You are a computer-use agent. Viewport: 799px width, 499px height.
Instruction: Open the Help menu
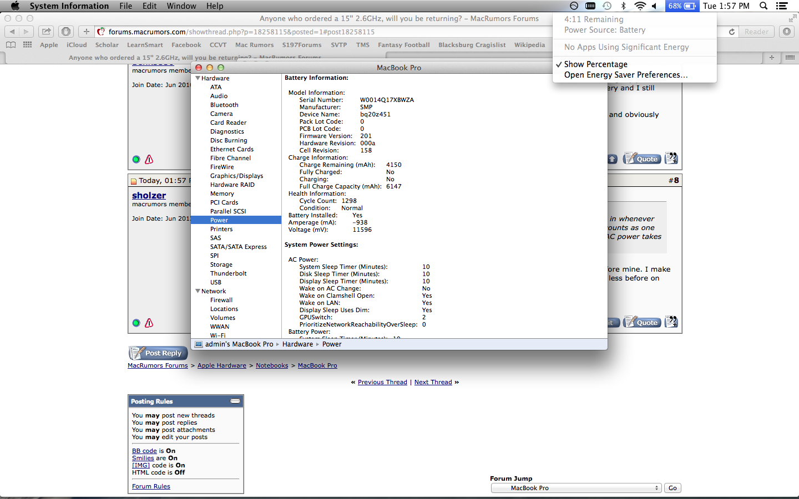click(215, 6)
